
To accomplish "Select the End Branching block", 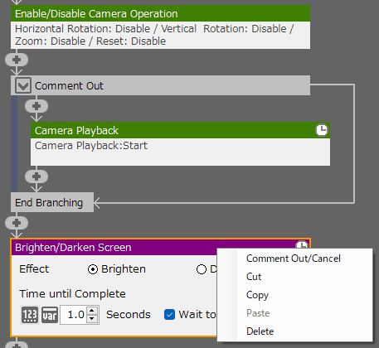I will 52,202.
